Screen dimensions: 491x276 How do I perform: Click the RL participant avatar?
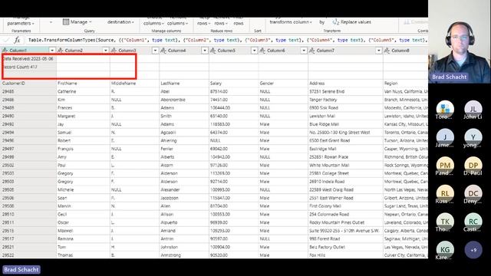pyautogui.click(x=445, y=193)
